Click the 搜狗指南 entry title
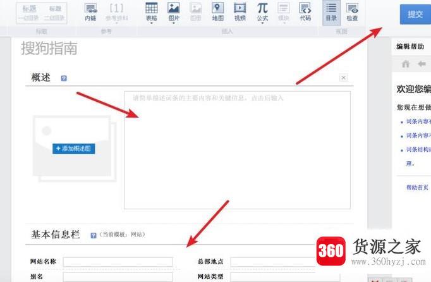The height and width of the screenshot is (282, 431). point(49,48)
